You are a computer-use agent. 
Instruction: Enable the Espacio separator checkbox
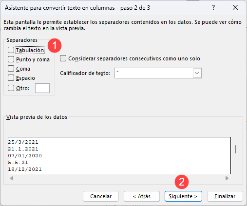pos(11,78)
